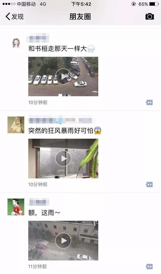Tap the rain cloud emoji in first post
Screen dimensions: 161x274
[x=91, y=49]
